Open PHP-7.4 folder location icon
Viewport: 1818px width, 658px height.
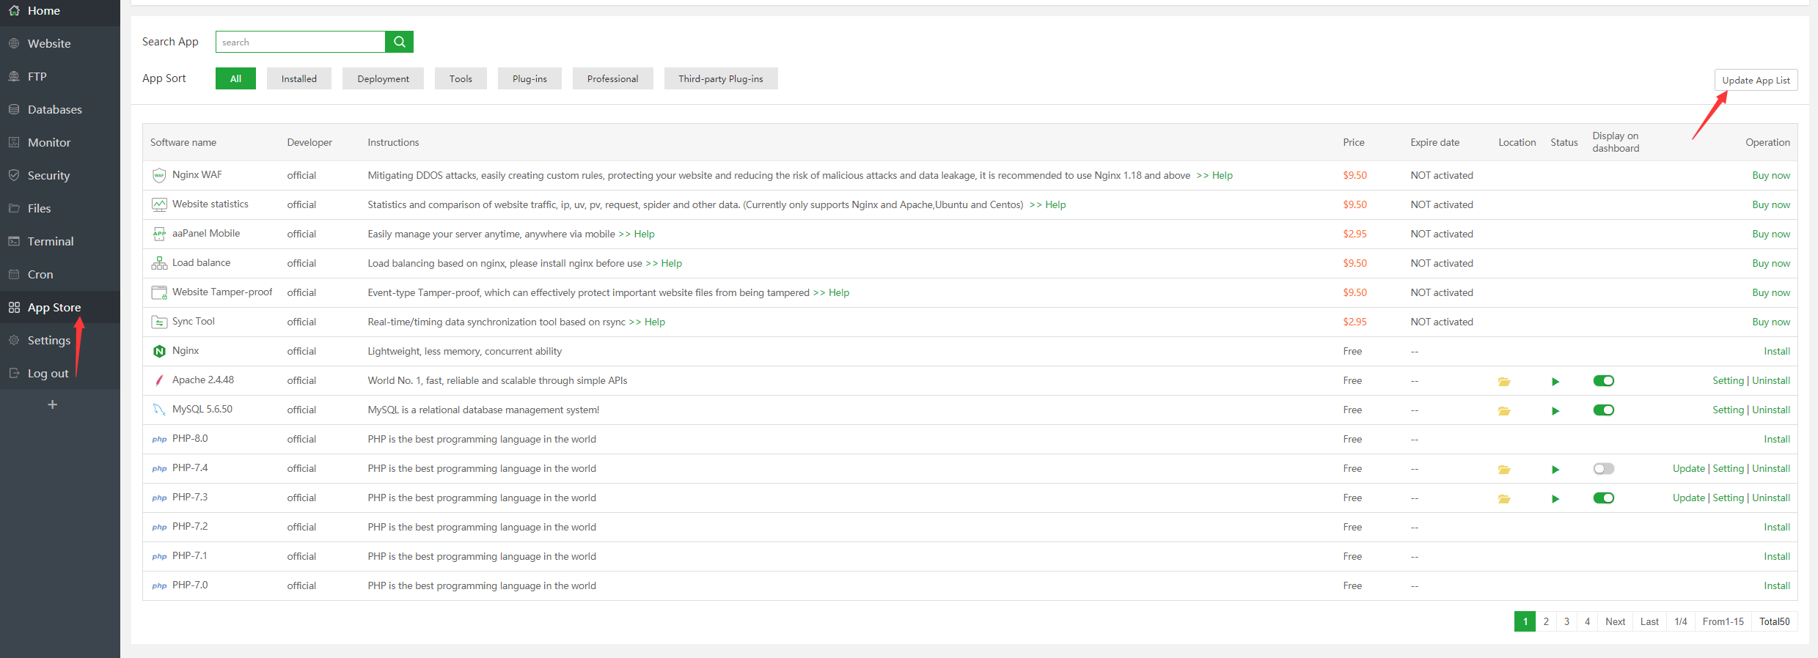[x=1504, y=469]
